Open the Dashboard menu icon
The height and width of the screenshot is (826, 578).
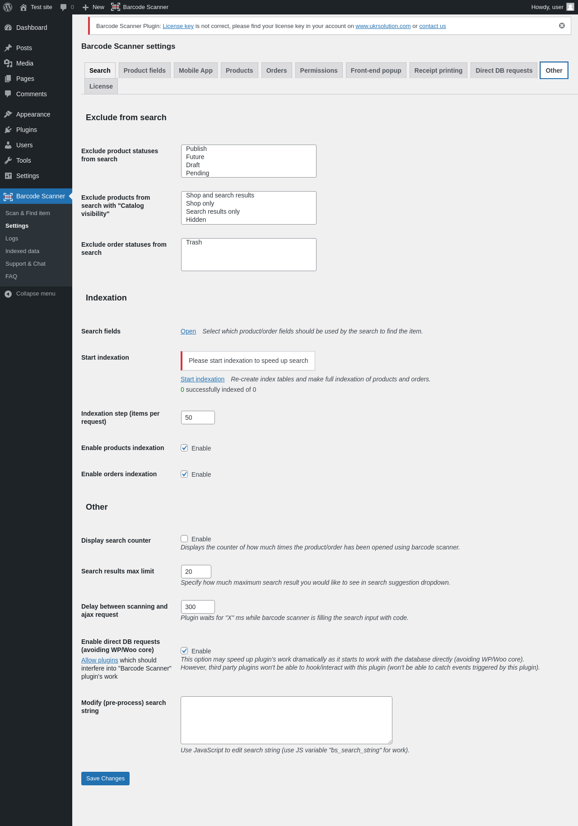tap(8, 28)
